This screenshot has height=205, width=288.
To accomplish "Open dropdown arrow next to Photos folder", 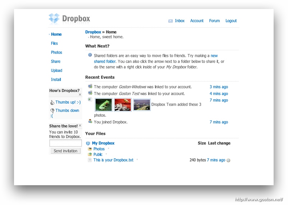I will [108, 149].
